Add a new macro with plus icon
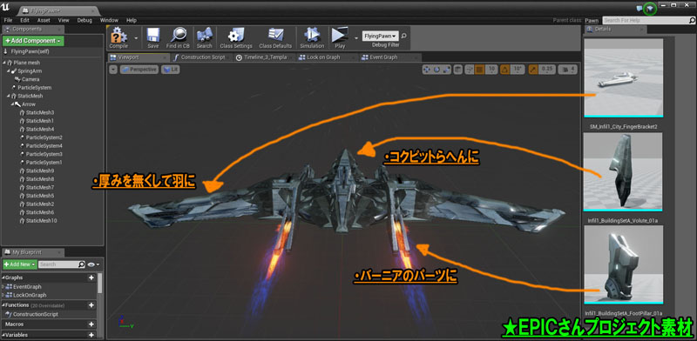The width and height of the screenshot is (697, 341). click(91, 324)
